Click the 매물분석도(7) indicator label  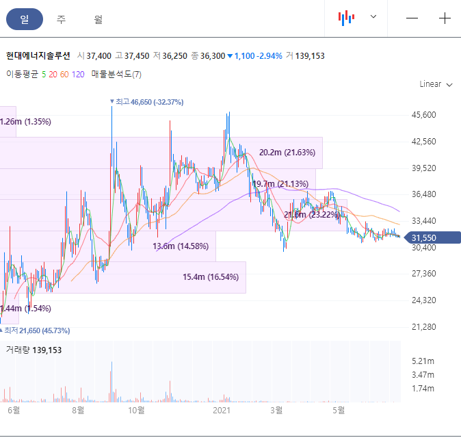(x=116, y=74)
